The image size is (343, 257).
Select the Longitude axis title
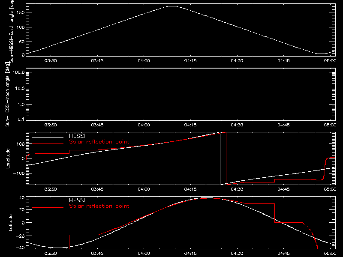coord(8,158)
